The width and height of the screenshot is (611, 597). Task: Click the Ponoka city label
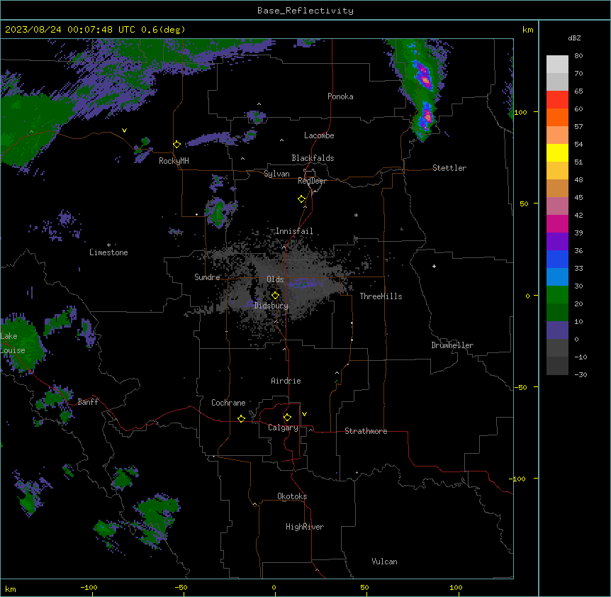pyautogui.click(x=340, y=96)
